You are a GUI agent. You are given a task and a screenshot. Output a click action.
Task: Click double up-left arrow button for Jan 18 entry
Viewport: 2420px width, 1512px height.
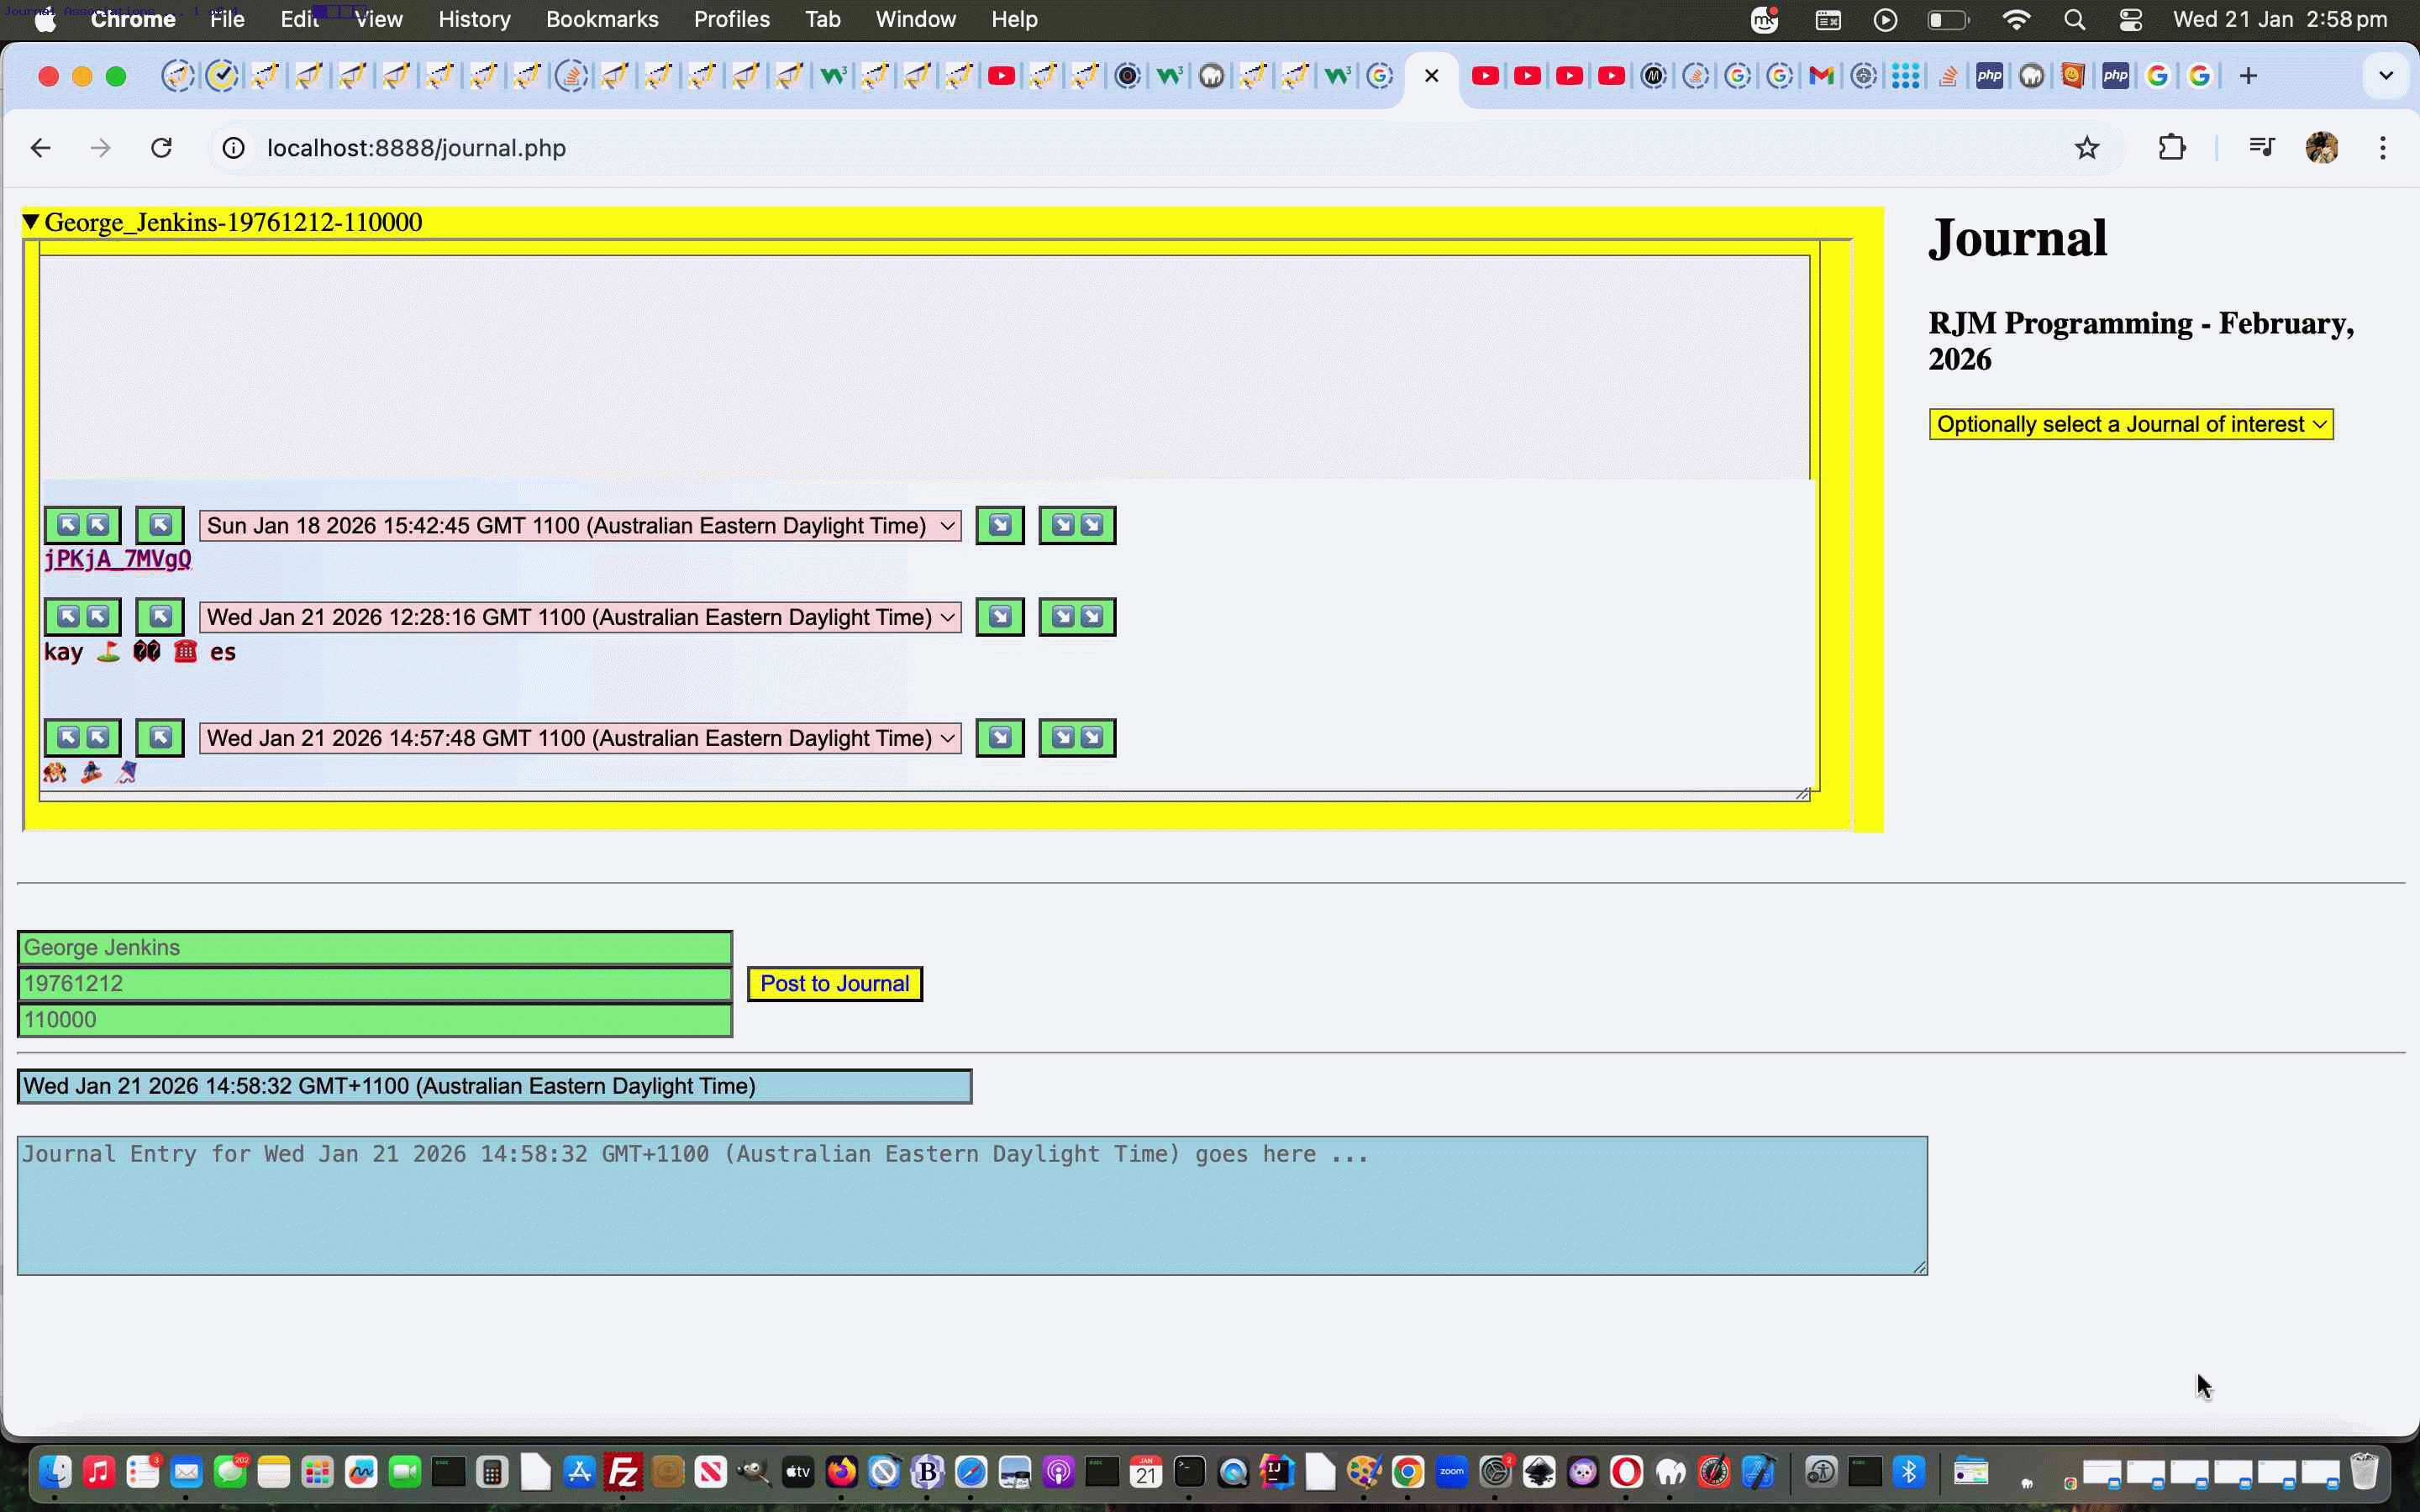pos(82,525)
